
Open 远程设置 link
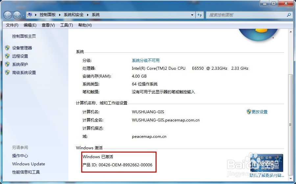(x=20, y=56)
